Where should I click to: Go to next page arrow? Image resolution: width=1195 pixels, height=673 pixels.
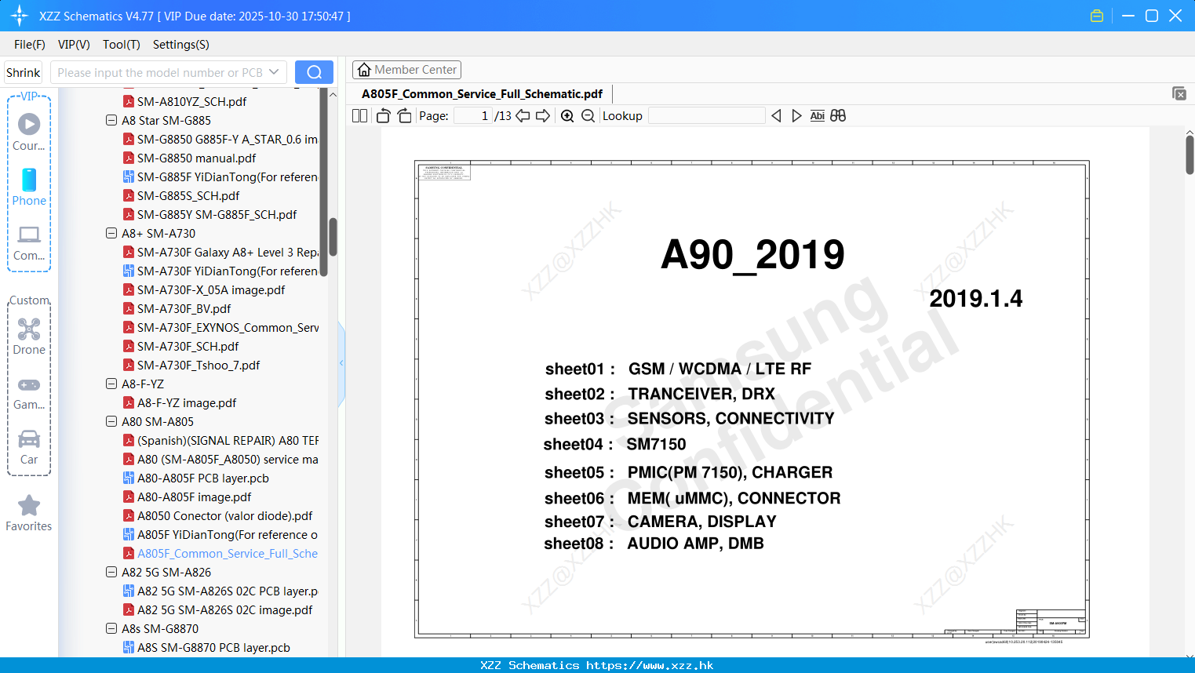[543, 116]
